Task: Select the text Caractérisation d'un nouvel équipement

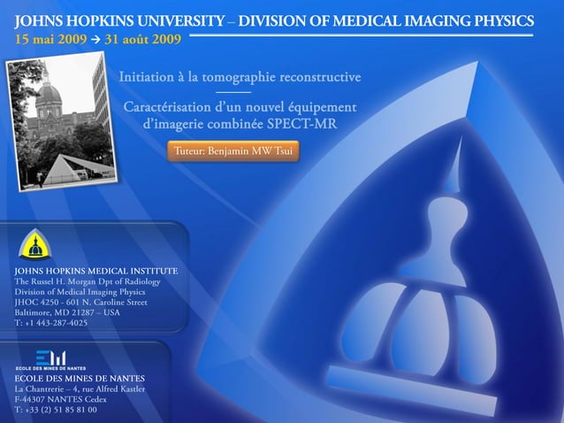Action: (x=240, y=107)
